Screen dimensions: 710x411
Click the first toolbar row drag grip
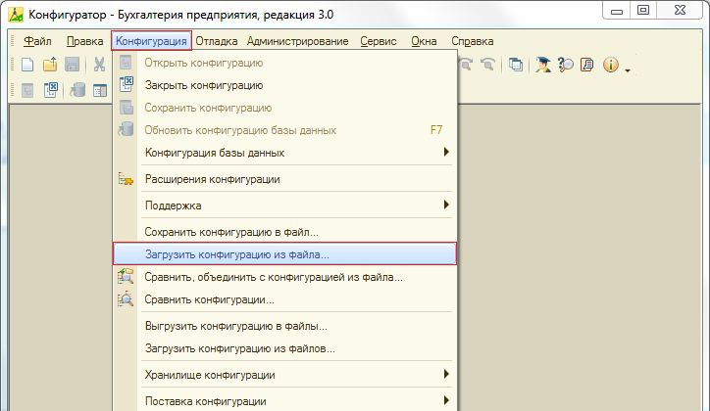pyautogui.click(x=13, y=65)
